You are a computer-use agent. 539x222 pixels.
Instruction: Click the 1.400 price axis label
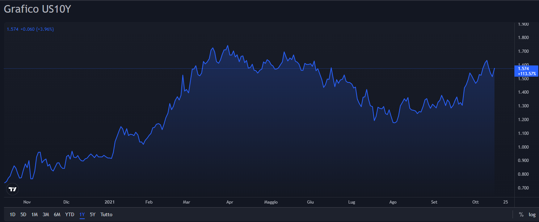click(523, 92)
